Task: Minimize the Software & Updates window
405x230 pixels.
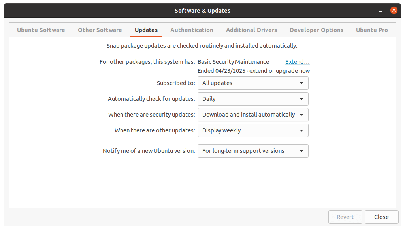Action: pos(366,10)
